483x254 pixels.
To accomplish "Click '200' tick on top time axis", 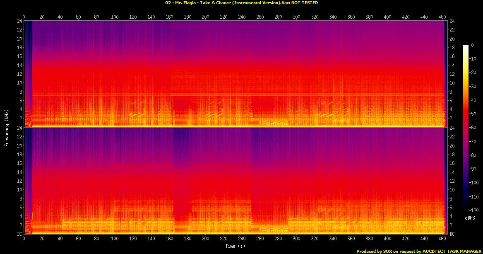I will [x=205, y=17].
